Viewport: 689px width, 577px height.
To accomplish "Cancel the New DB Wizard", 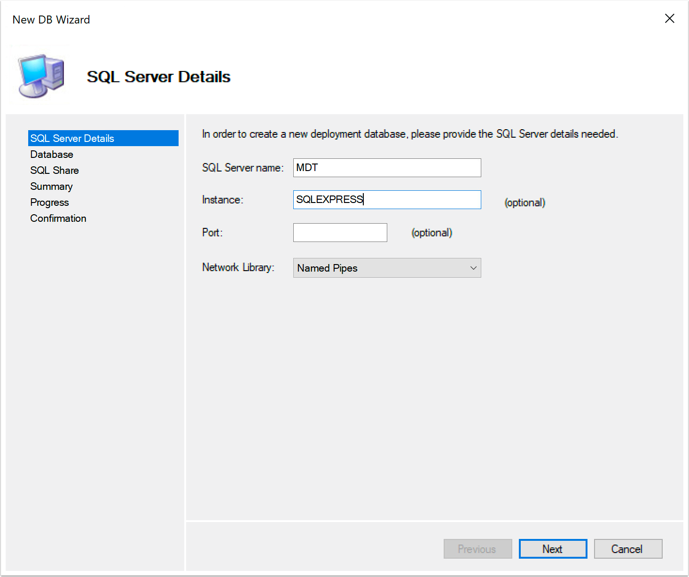I will pyautogui.click(x=628, y=548).
